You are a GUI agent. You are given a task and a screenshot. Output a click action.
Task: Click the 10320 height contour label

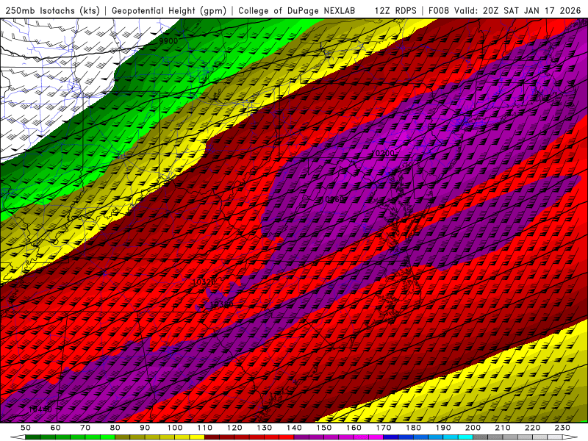pos(204,282)
